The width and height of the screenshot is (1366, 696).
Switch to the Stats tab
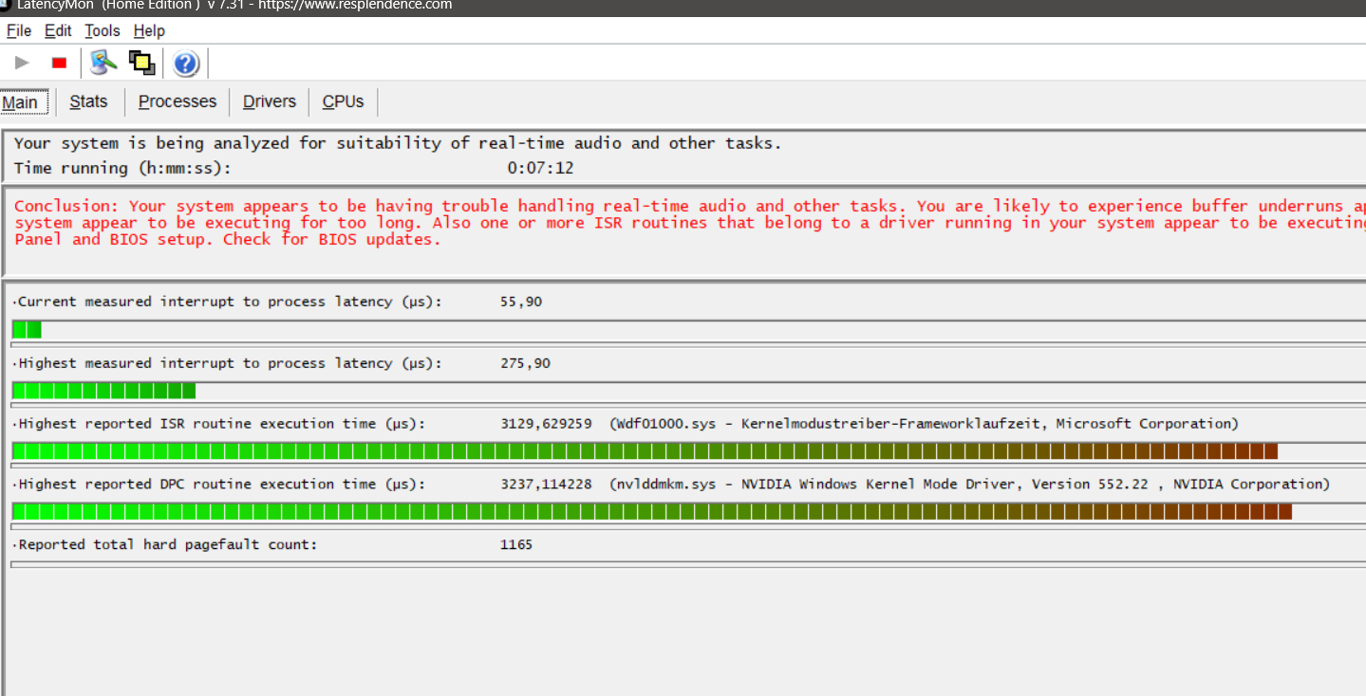[89, 101]
